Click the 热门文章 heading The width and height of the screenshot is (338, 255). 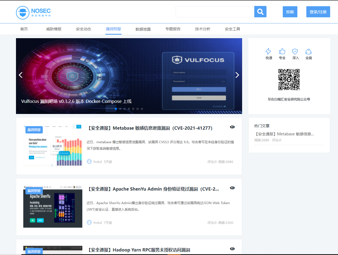[262, 126]
